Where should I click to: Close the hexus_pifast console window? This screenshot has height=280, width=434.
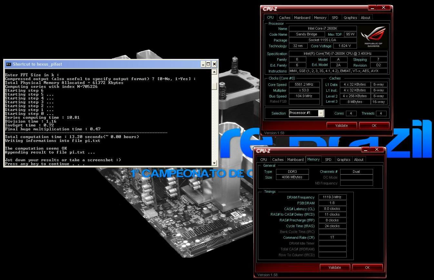click(x=214, y=64)
